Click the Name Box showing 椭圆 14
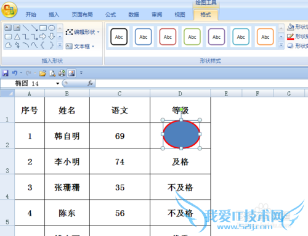The height and width of the screenshot is (236, 308). pos(28,83)
